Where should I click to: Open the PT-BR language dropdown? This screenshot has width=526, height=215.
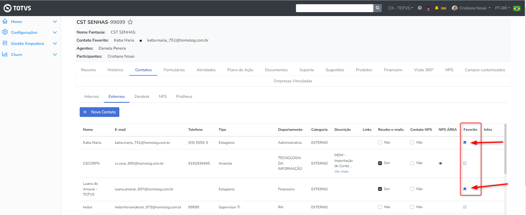pos(502,8)
